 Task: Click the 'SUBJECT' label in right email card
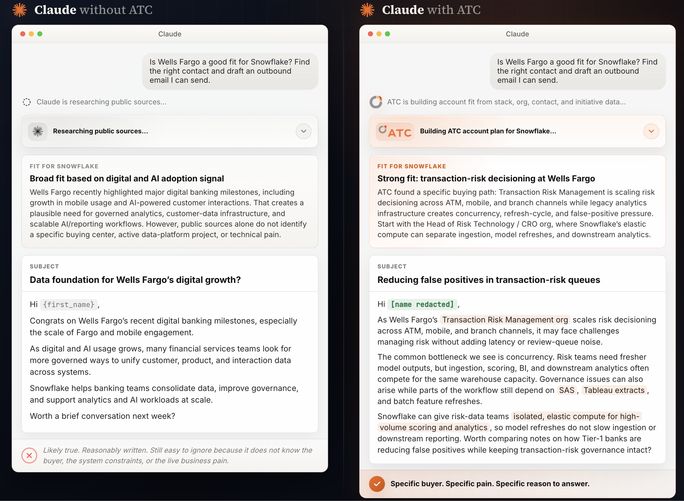(392, 267)
